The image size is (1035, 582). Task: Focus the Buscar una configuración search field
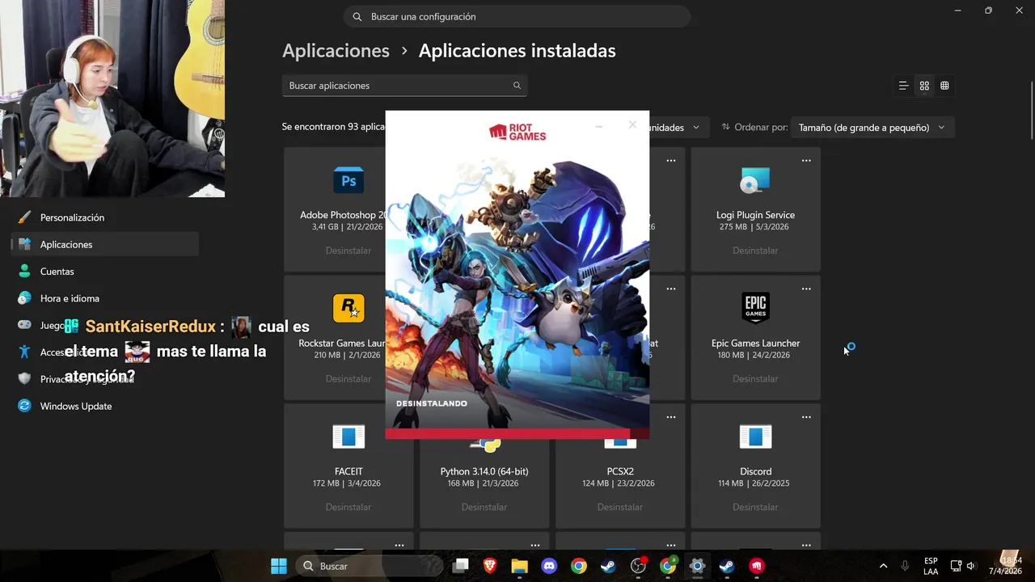point(517,16)
